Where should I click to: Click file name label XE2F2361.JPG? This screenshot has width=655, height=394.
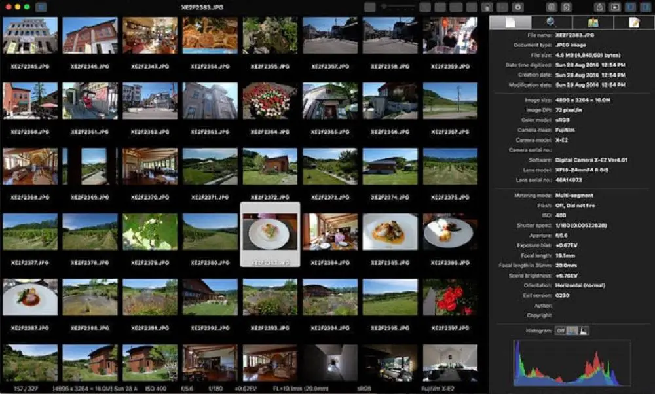(x=90, y=132)
